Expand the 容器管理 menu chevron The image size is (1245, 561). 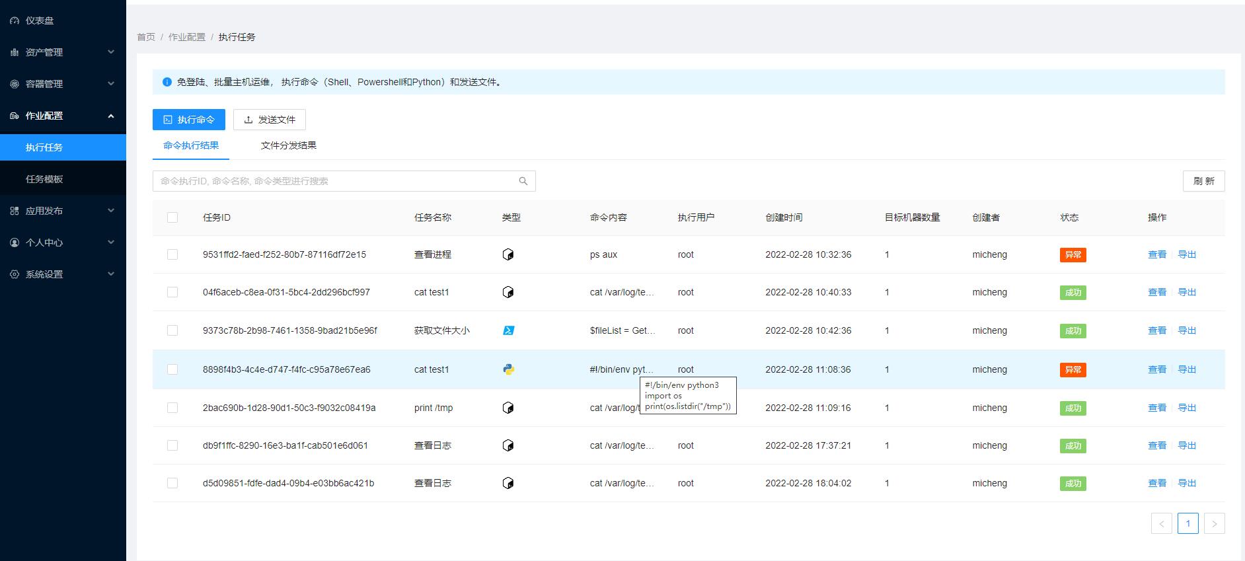[x=111, y=84]
